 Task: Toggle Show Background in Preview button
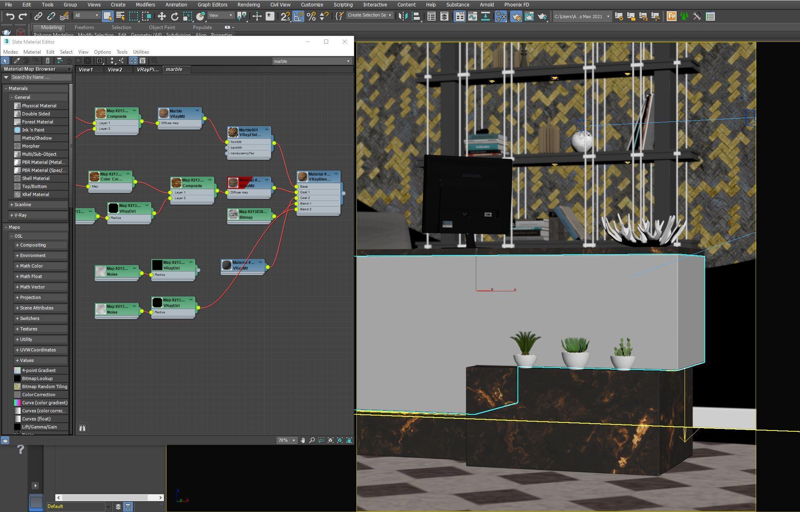[88, 61]
